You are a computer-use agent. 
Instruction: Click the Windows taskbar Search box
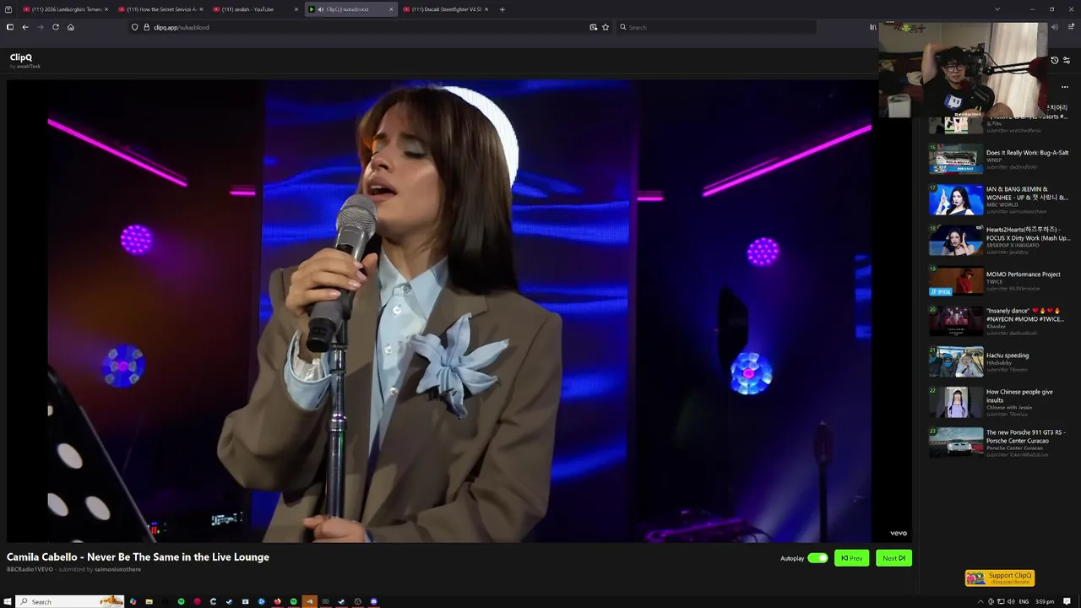[x=70, y=601]
